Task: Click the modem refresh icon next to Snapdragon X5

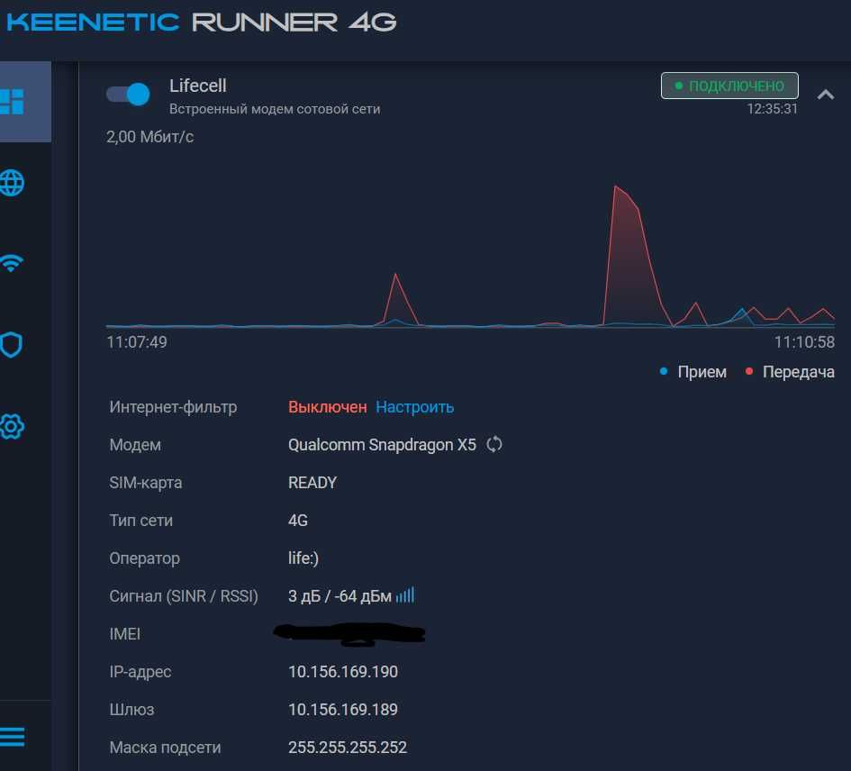Action: [x=493, y=445]
